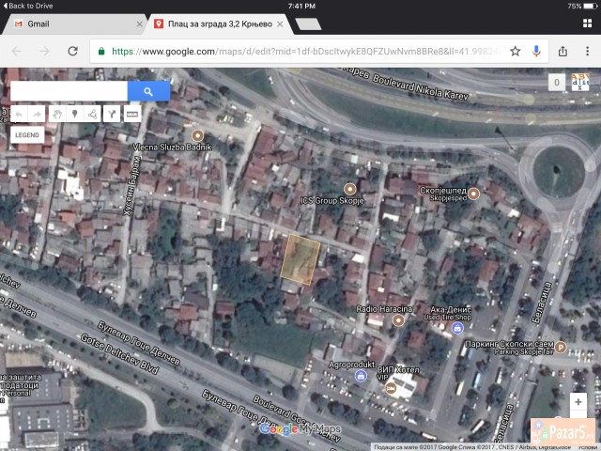The image size is (601, 451).
Task: Open Chrome's three-dot menu
Action: tap(586, 51)
